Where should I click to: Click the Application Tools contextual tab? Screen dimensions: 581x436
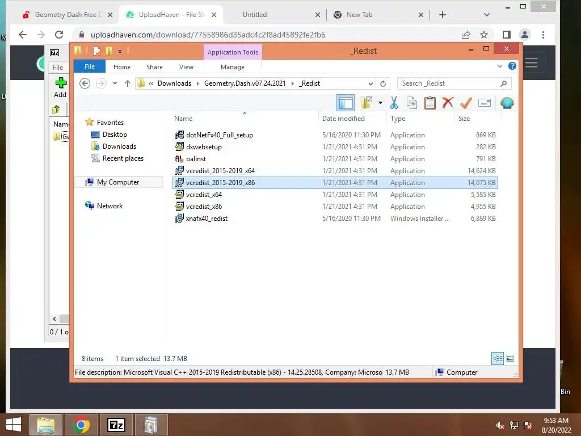(233, 52)
